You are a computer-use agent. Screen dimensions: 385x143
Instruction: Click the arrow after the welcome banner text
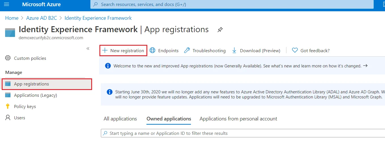coord(365,66)
